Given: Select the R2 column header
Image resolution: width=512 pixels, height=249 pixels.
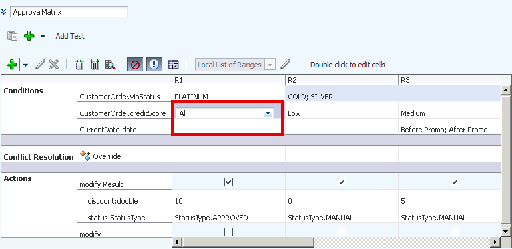Looking at the screenshot, I should coord(342,81).
